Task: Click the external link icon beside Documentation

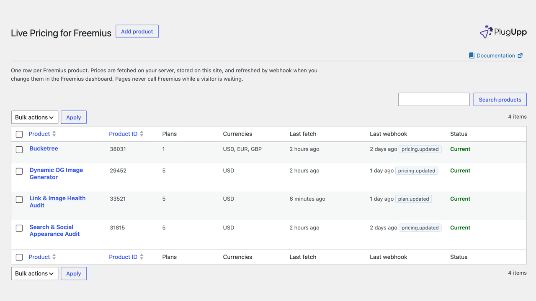Action: [520, 56]
